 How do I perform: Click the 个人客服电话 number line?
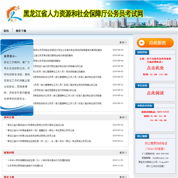pyautogui.click(x=155, y=154)
